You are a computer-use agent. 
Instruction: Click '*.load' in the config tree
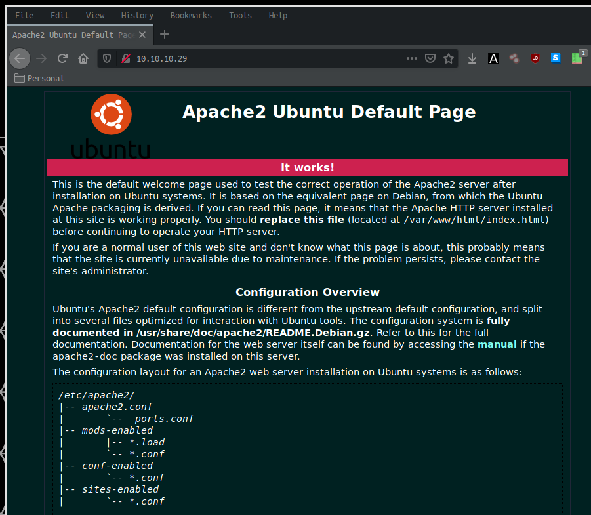pyautogui.click(x=147, y=442)
